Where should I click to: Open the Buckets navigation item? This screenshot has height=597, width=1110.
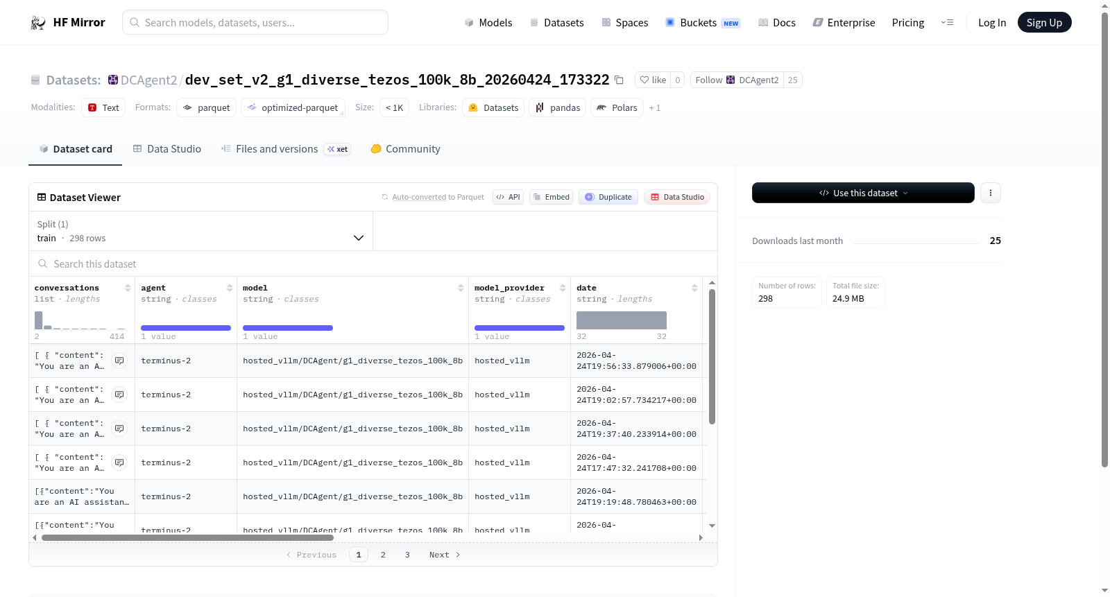click(703, 22)
